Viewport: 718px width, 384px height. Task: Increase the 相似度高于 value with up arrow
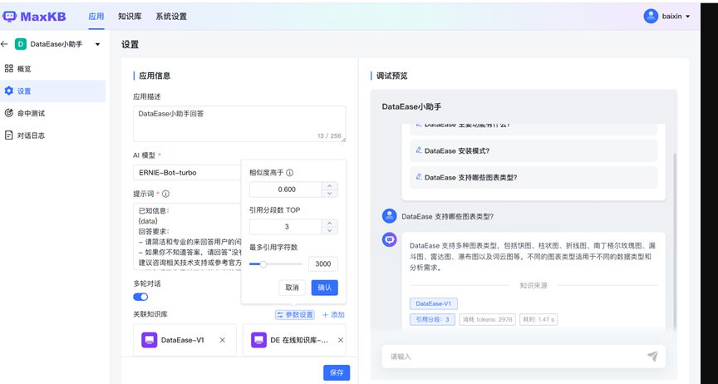click(330, 185)
